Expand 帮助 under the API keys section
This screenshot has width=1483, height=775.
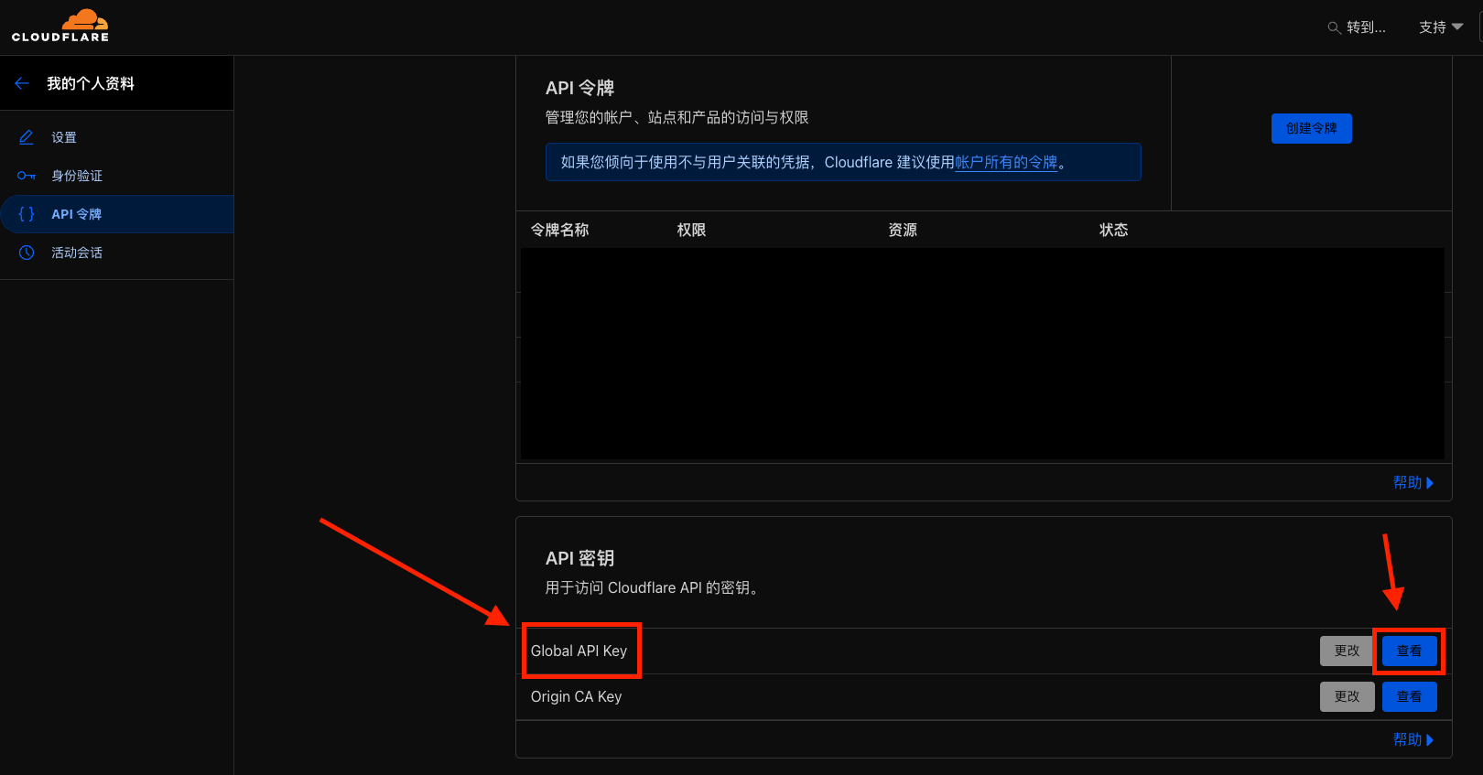[x=1413, y=739]
